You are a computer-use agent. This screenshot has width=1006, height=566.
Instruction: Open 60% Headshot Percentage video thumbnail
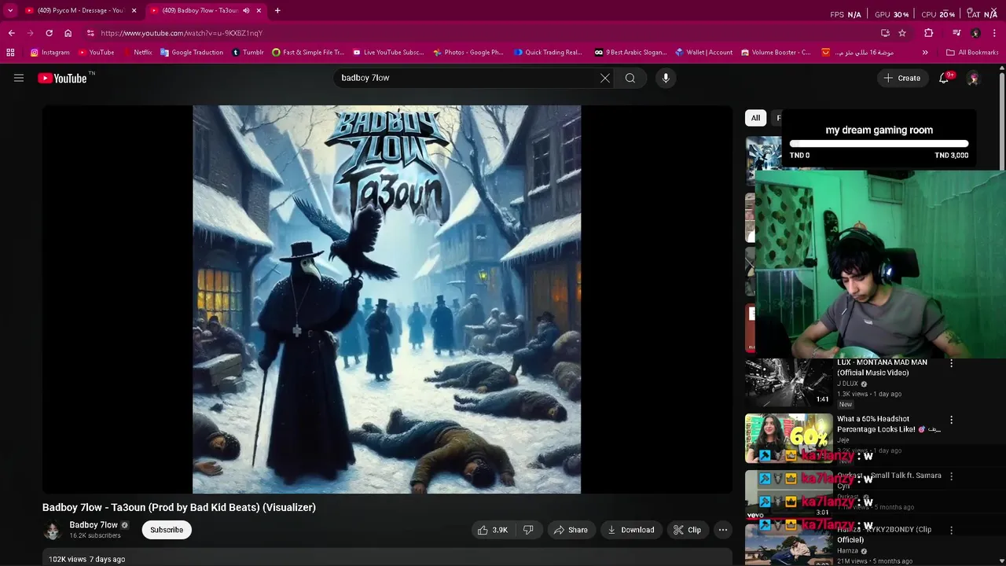[x=788, y=439]
